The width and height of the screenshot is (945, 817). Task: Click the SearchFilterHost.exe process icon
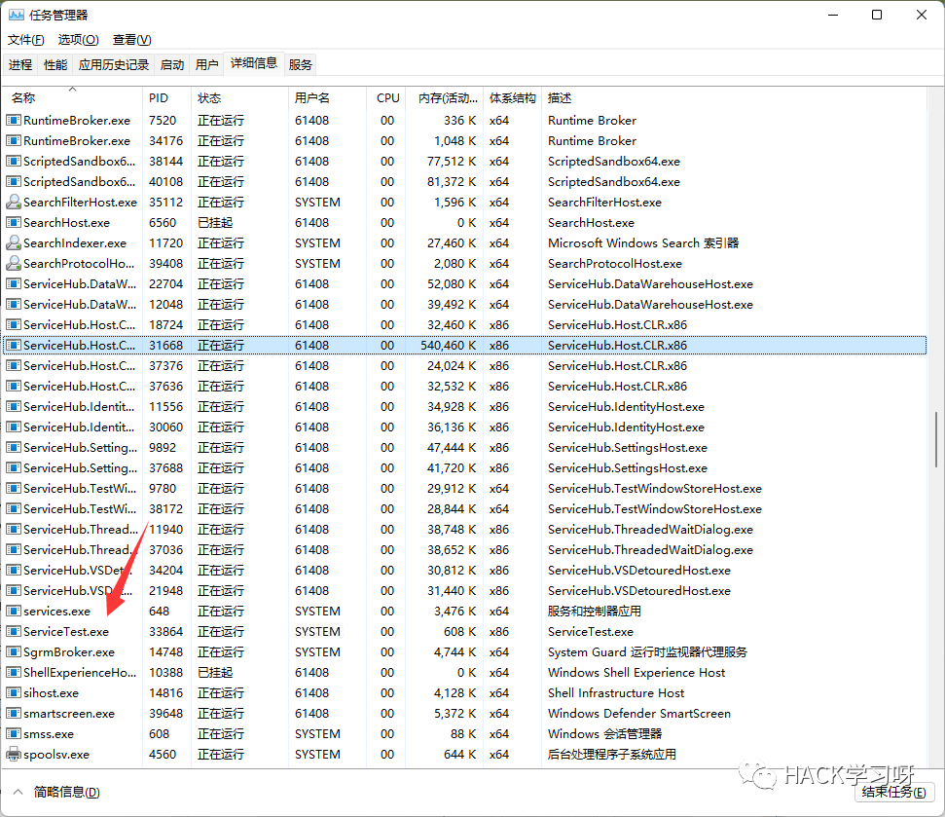(x=14, y=202)
